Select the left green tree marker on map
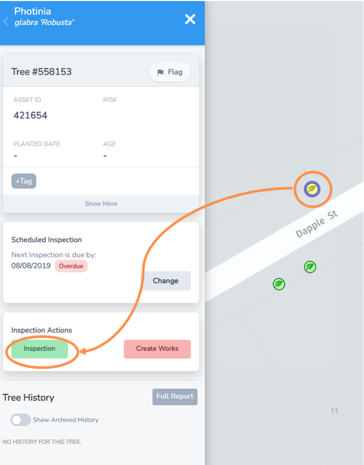This screenshot has width=364, height=465. [x=279, y=284]
